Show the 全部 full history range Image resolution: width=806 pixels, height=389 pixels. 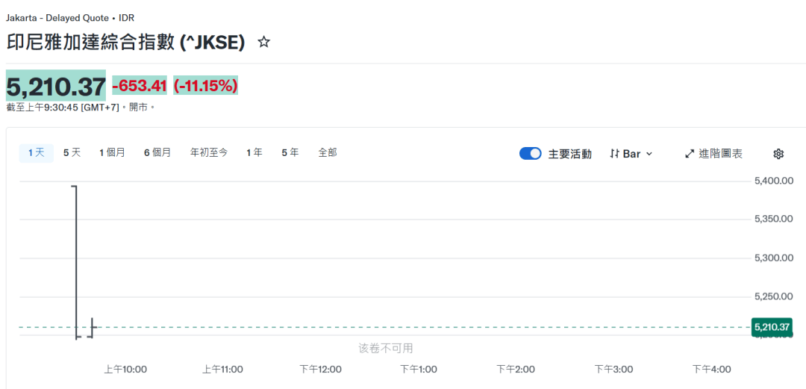(x=328, y=153)
